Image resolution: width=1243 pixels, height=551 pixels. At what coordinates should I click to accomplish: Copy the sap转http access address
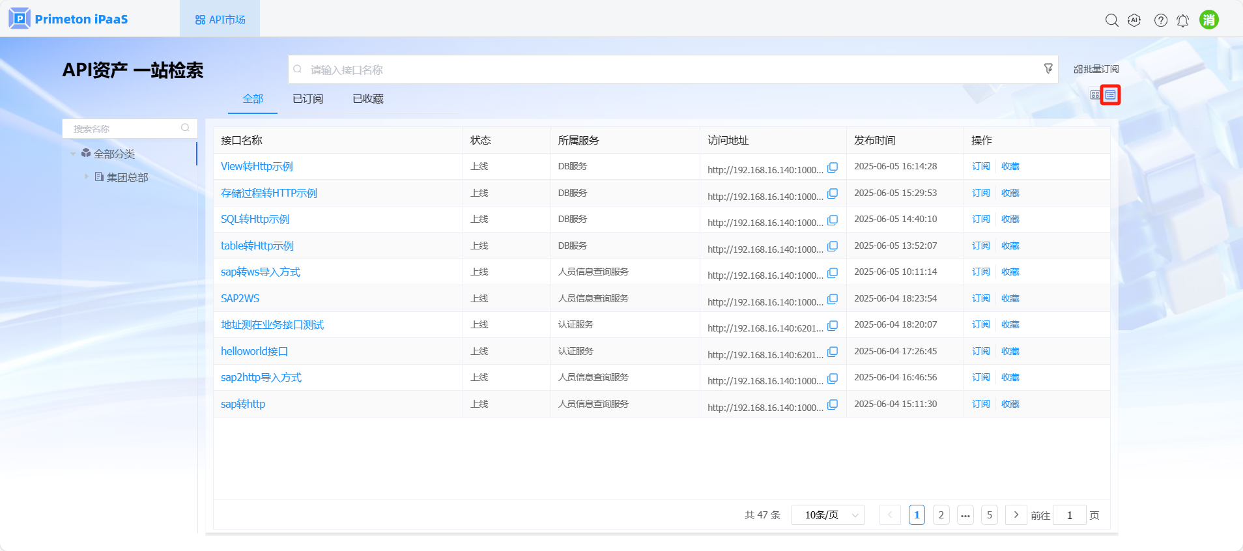(832, 404)
